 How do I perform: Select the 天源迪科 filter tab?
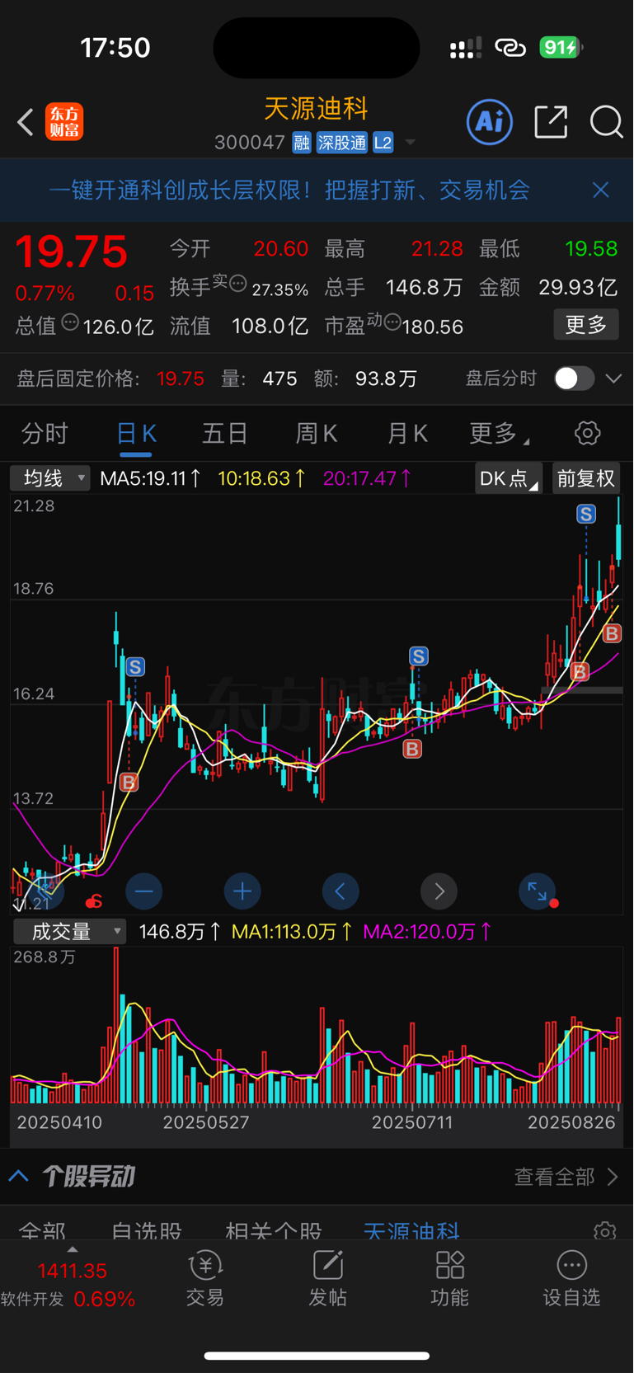click(x=411, y=1233)
